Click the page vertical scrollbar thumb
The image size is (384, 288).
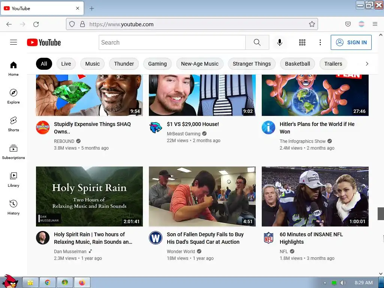[x=381, y=213]
